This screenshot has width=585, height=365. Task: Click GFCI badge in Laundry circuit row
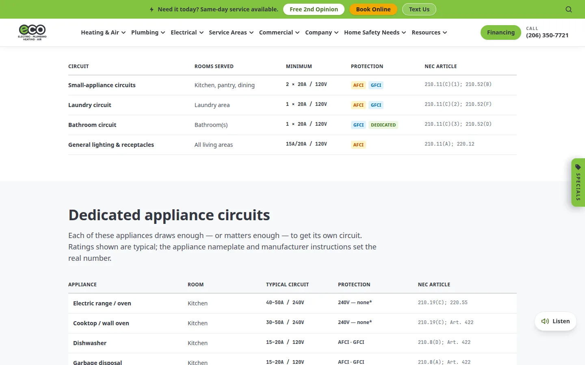(x=376, y=105)
